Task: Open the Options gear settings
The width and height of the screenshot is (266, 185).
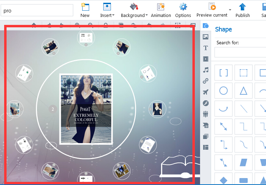Action: click(x=183, y=10)
